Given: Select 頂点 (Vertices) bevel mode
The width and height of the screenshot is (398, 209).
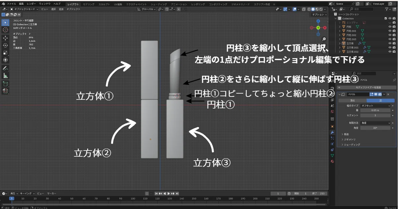Looking at the screenshot, I should pos(353,100).
